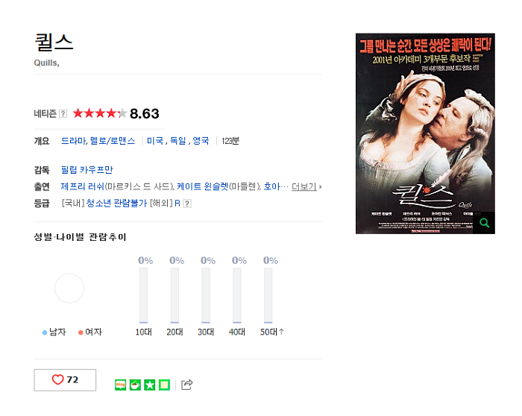Open actor 제프리 러쉬 link

pyautogui.click(x=83, y=186)
